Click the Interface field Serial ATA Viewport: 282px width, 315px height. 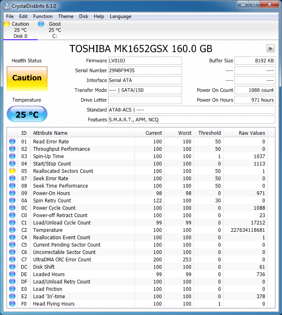tap(145, 80)
